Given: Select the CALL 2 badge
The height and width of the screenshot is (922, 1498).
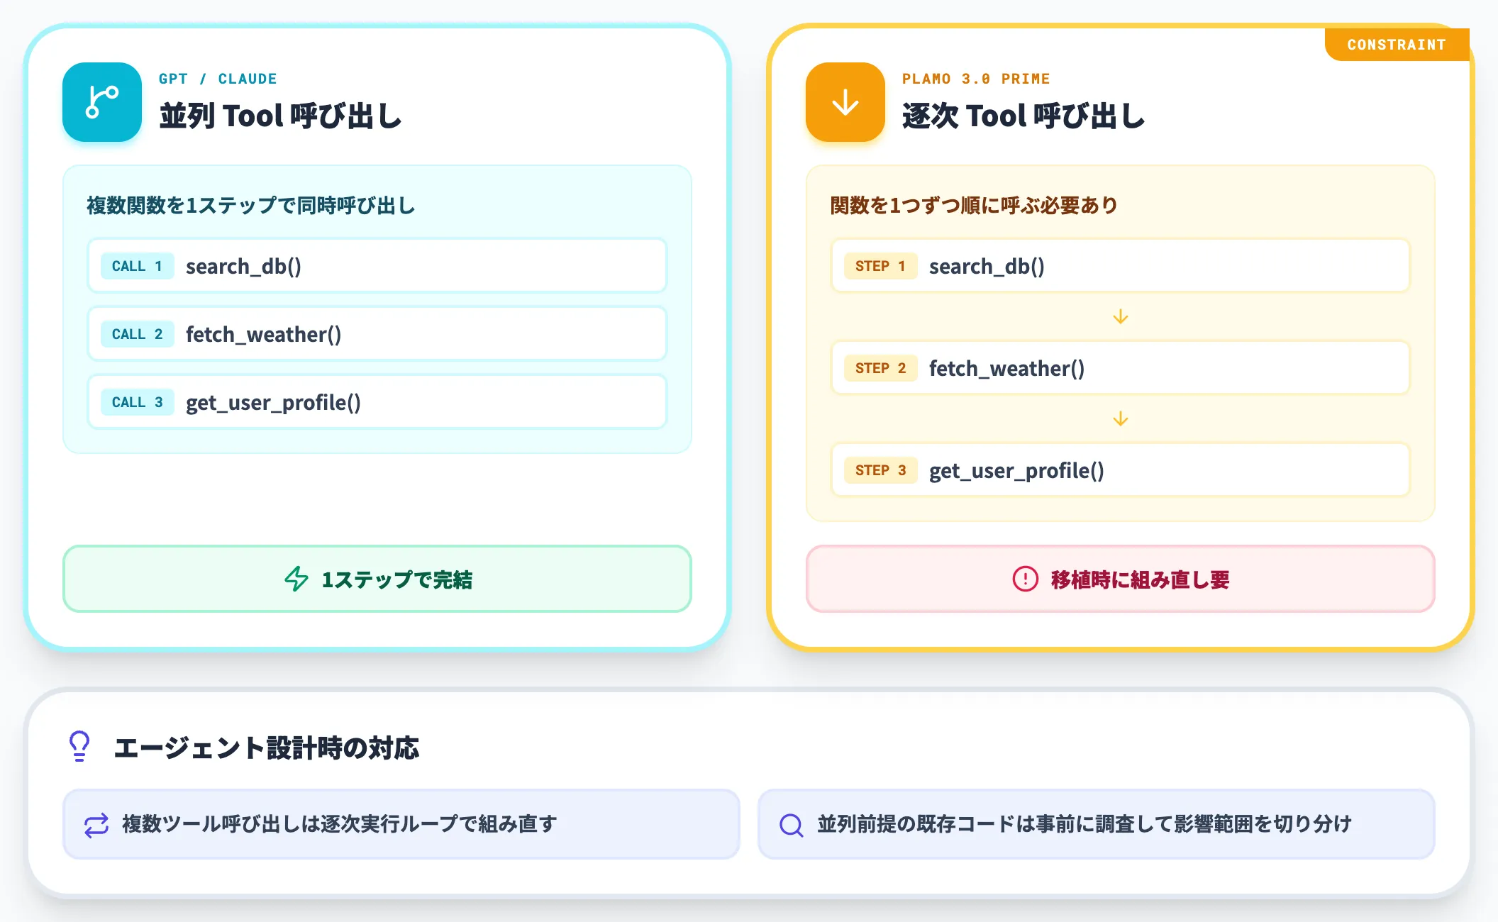Looking at the screenshot, I should (x=138, y=334).
